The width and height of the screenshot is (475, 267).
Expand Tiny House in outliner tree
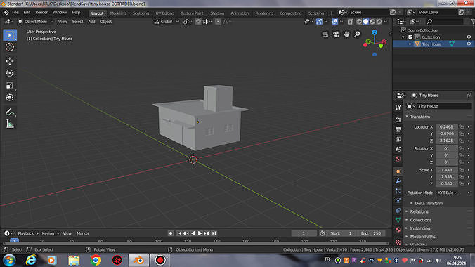[x=410, y=44]
